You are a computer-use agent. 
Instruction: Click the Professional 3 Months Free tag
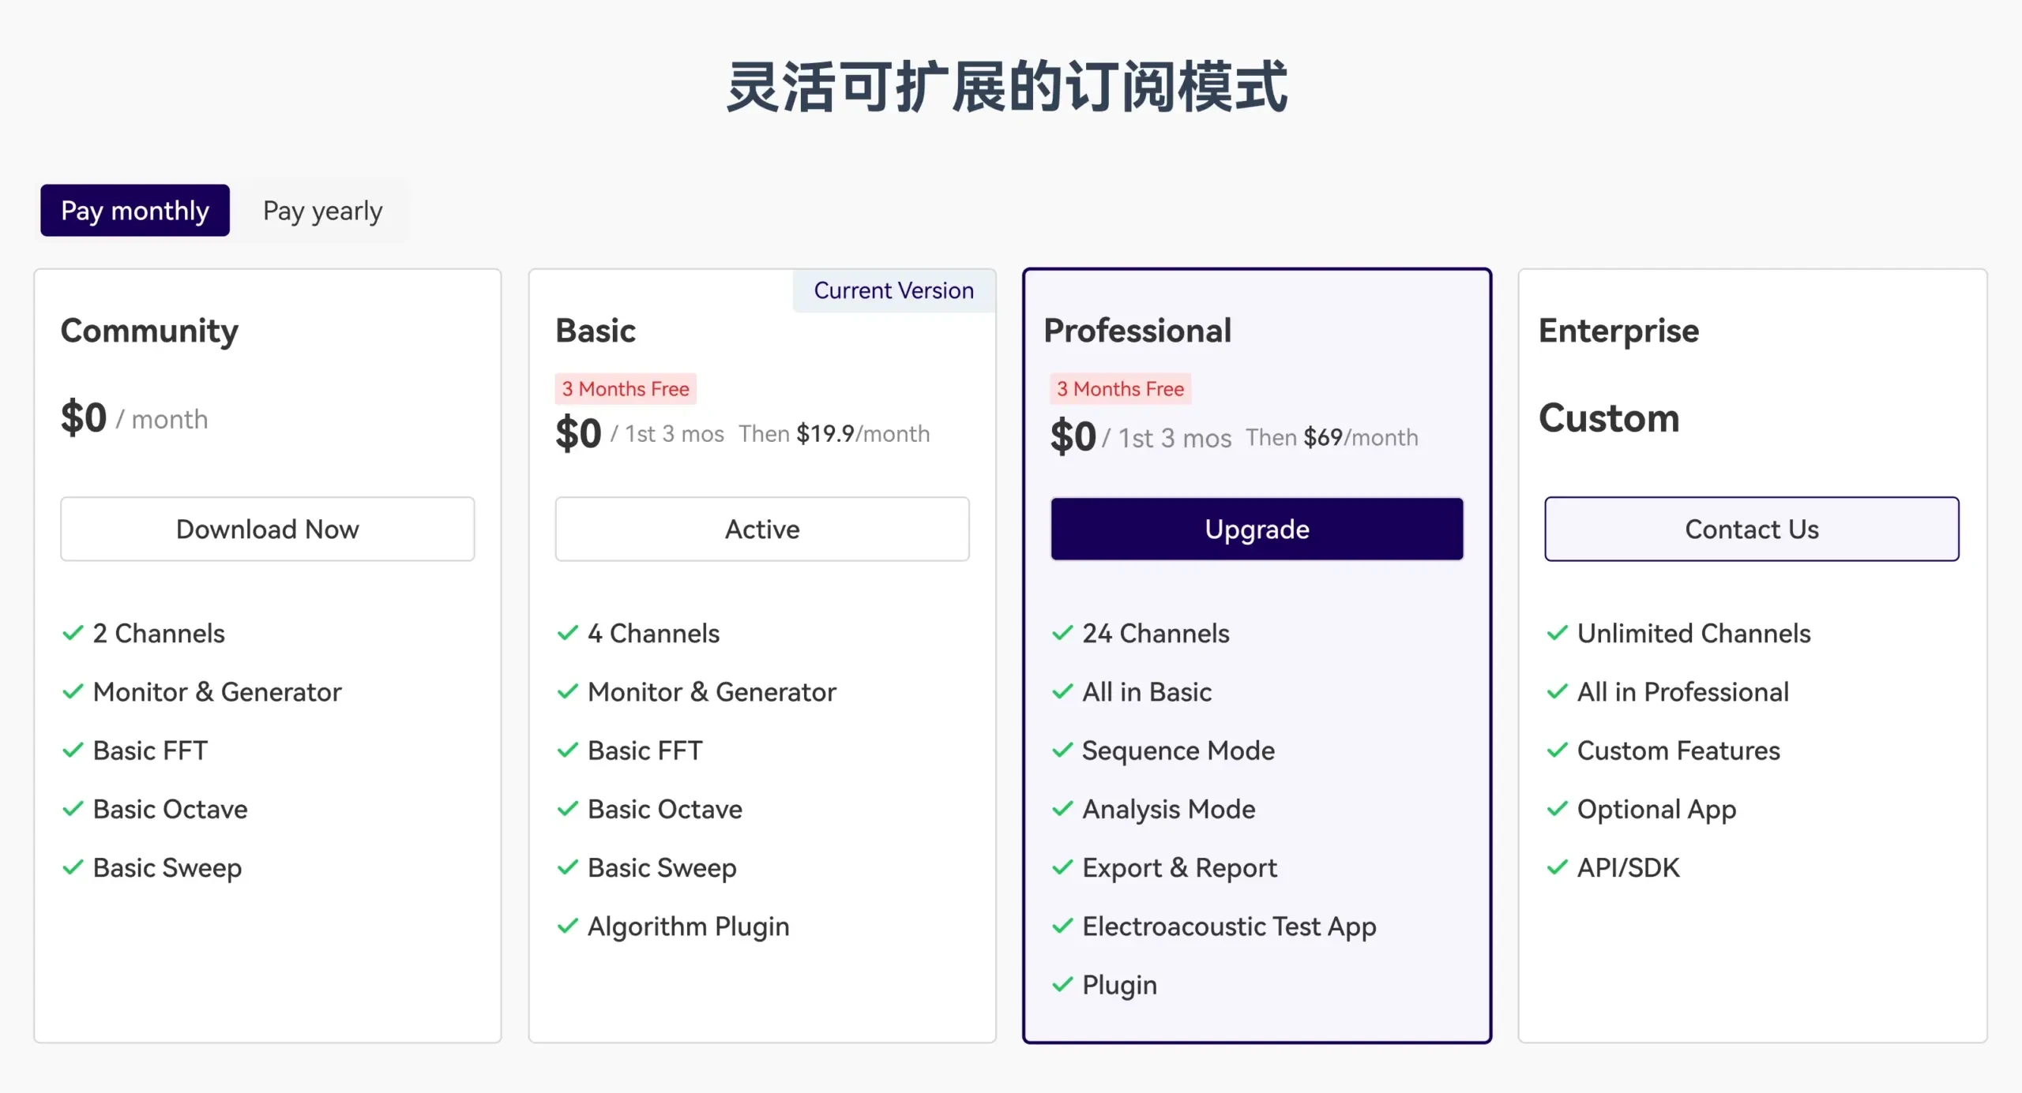point(1120,389)
